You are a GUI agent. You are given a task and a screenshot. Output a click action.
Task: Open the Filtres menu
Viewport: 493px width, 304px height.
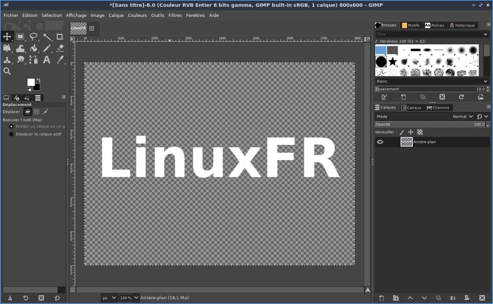point(175,15)
